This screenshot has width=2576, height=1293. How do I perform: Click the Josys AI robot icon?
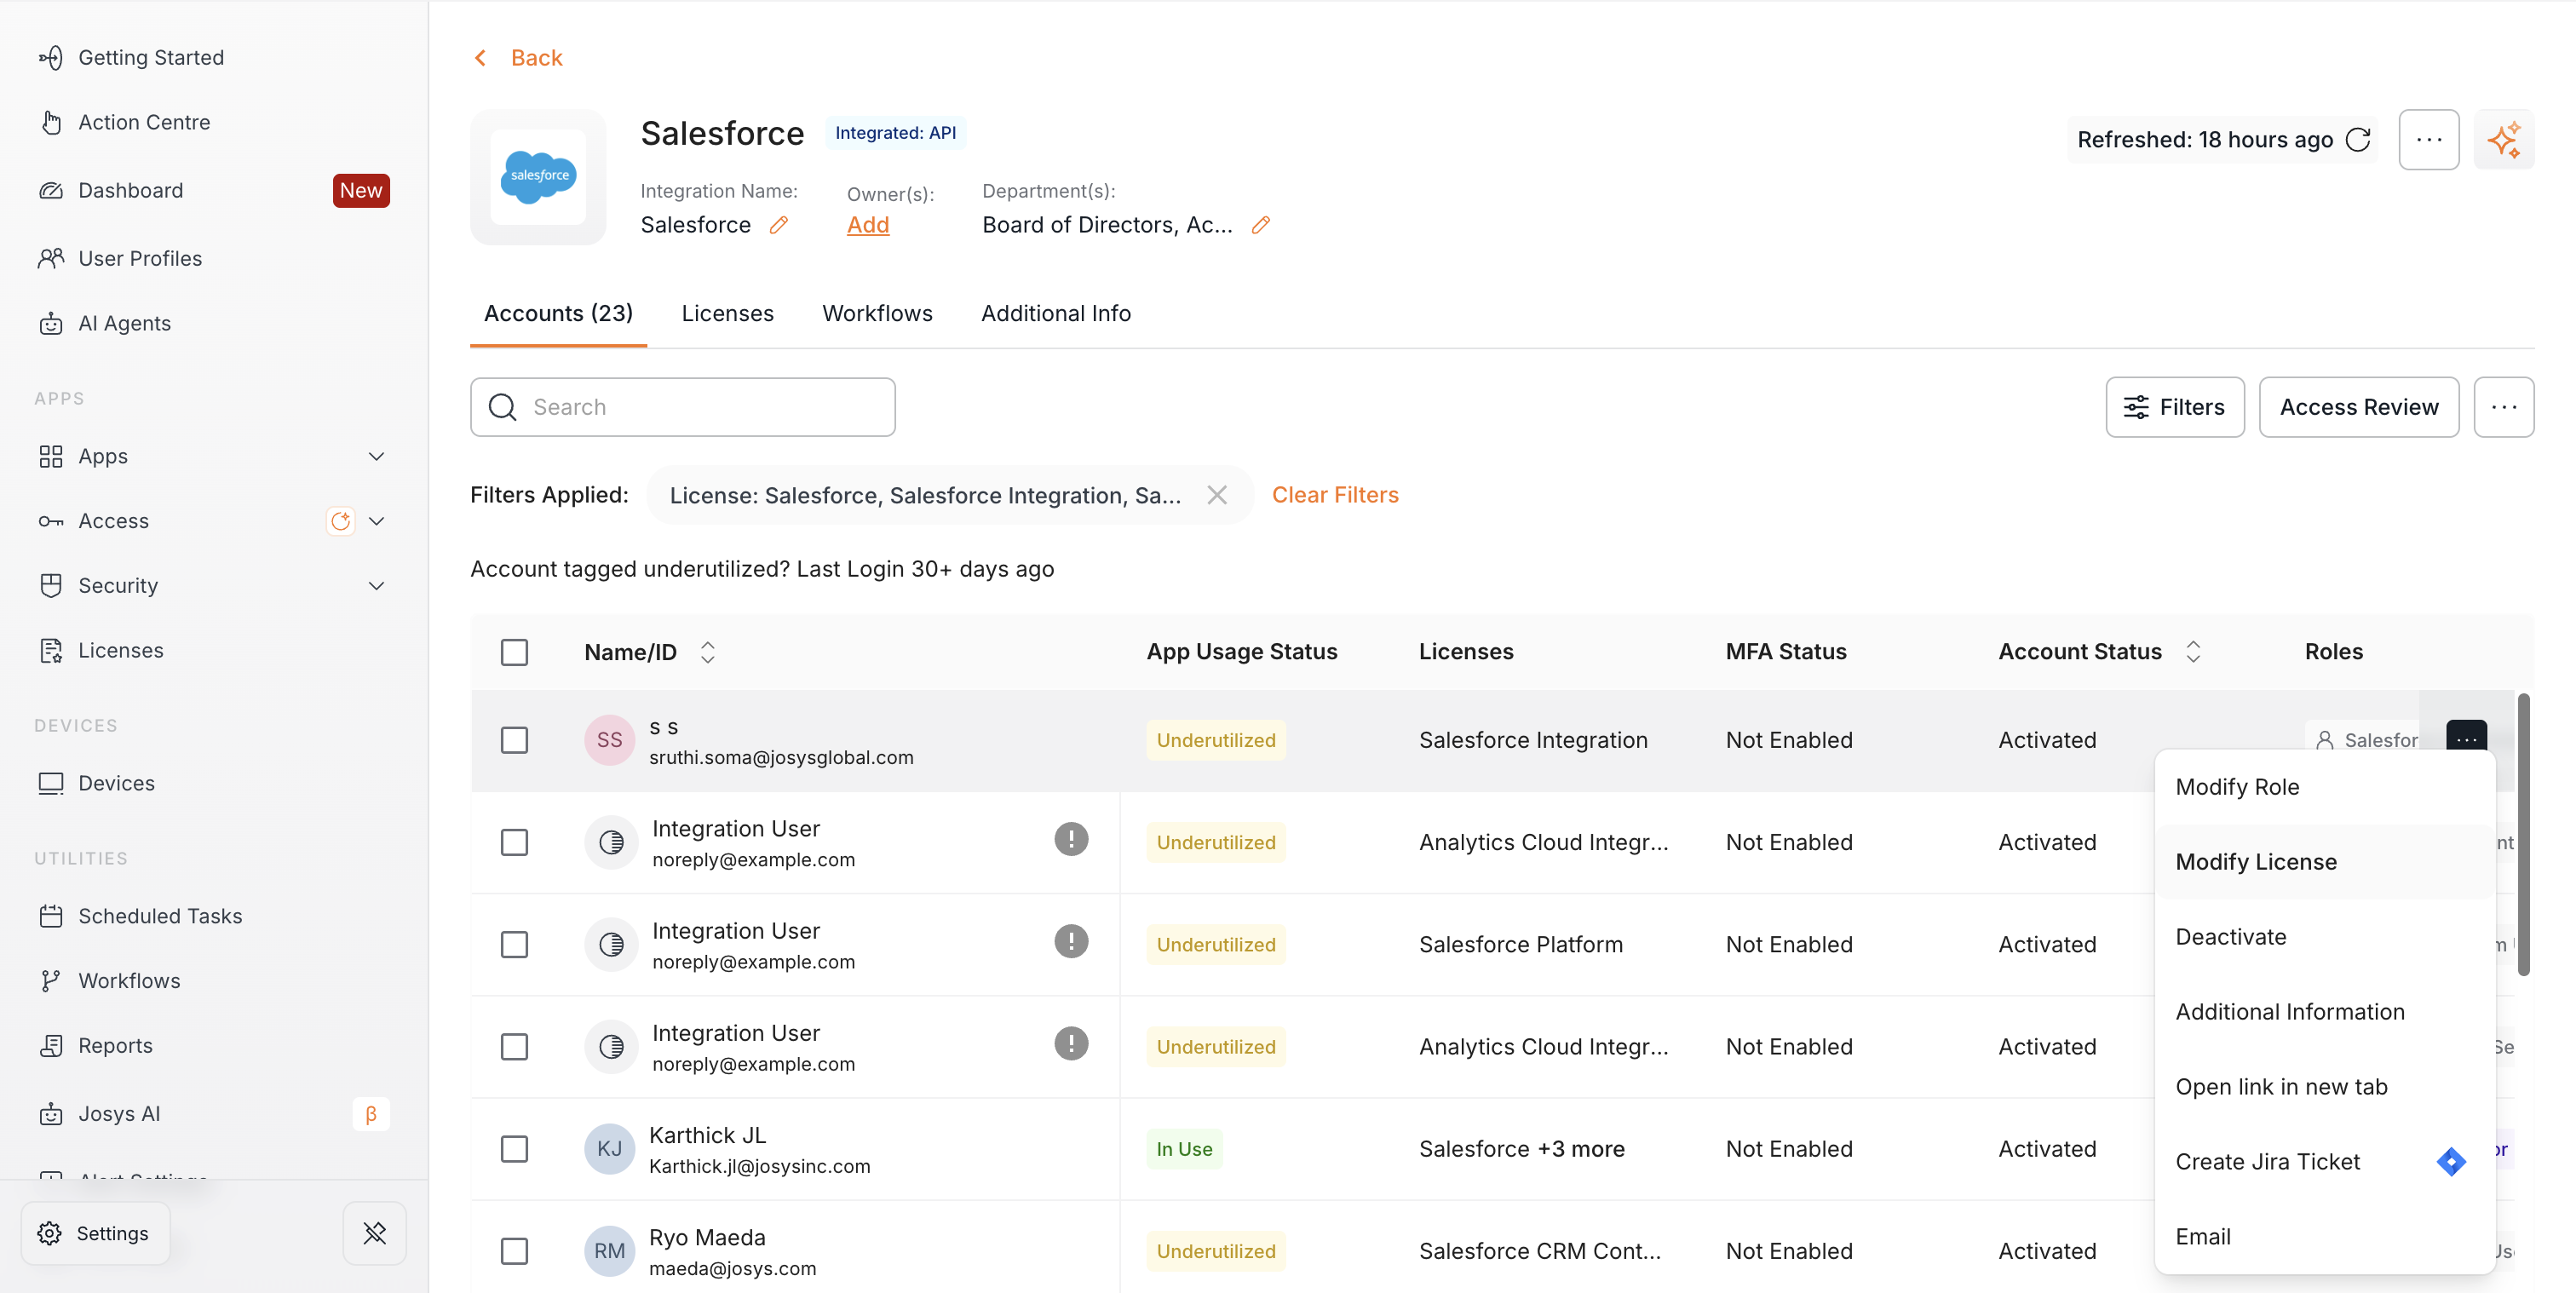coord(51,1113)
